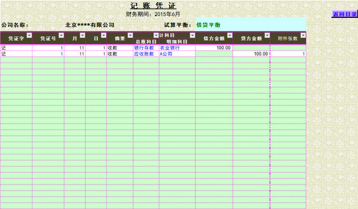The height and width of the screenshot is (209, 358).
Task: Select the A公司 detail account cell
Action: pos(177,54)
